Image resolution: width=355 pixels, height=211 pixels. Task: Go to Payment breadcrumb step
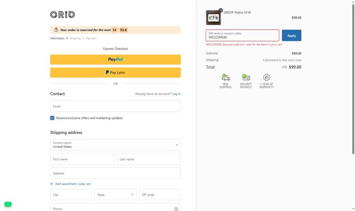tap(91, 38)
